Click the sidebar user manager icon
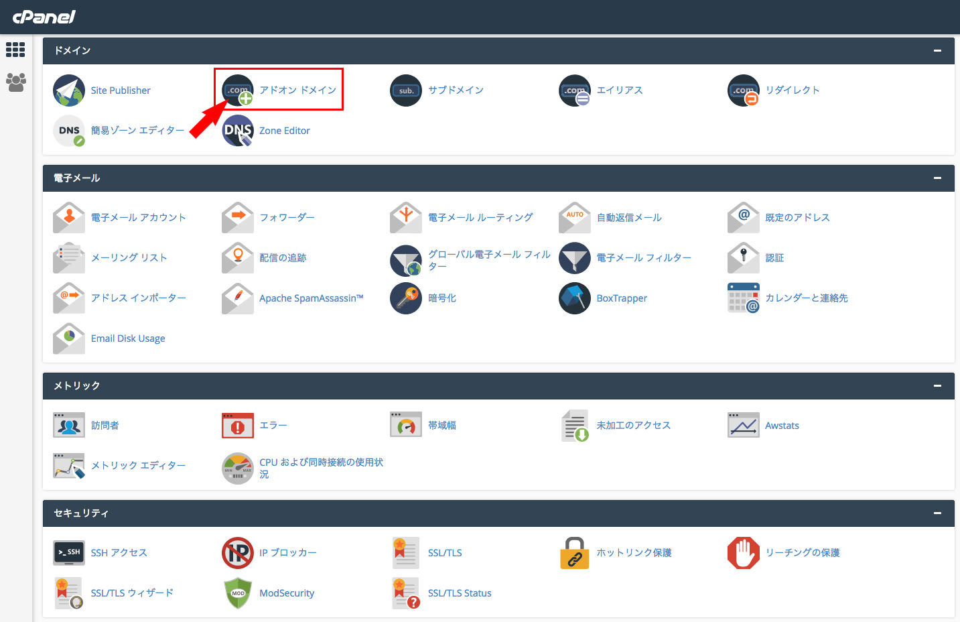960x622 pixels. coord(15,82)
